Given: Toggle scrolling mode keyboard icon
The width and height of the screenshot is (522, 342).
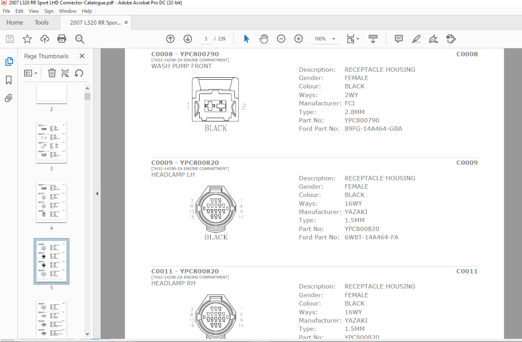Looking at the screenshot, I should [373, 39].
